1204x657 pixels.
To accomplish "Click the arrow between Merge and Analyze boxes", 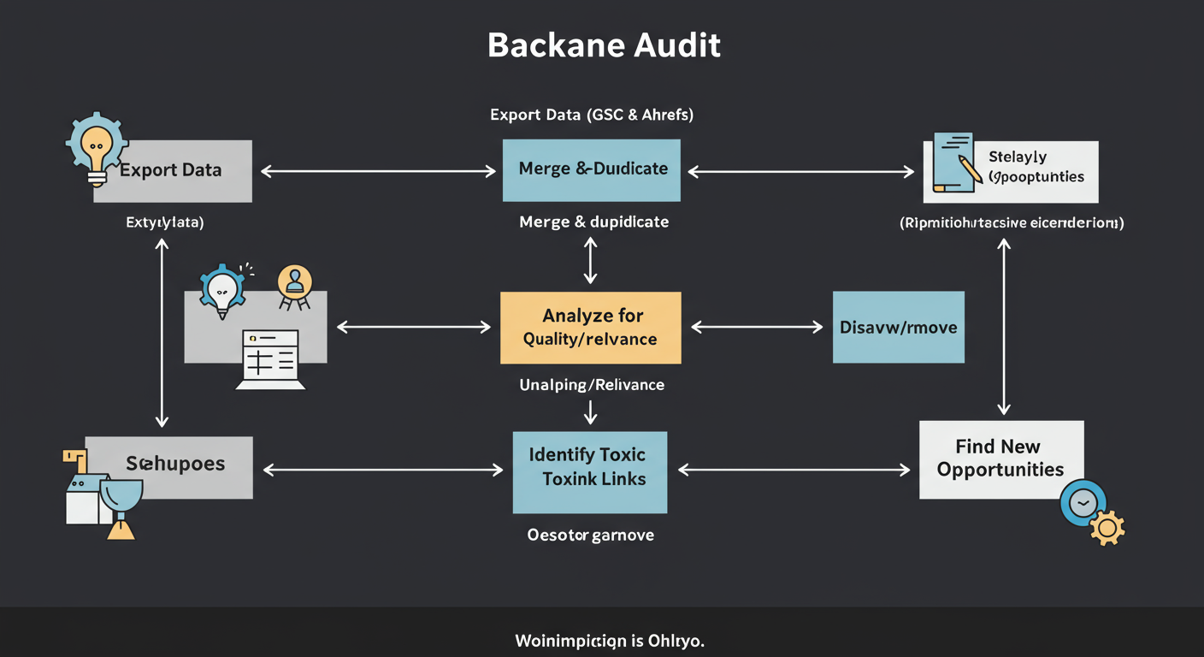I will point(590,261).
